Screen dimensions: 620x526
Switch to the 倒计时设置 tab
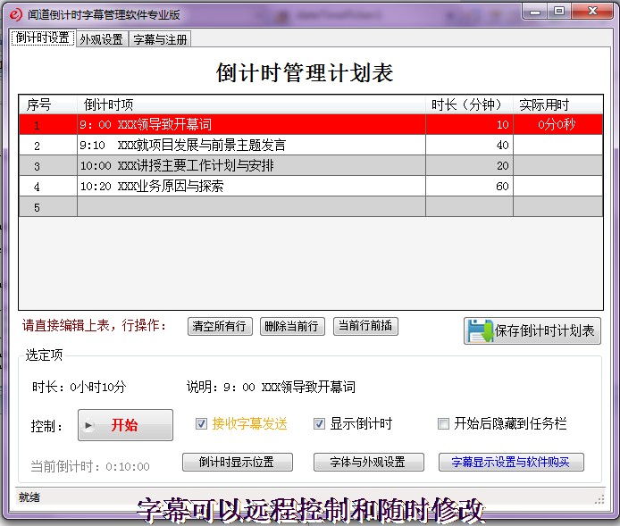coord(43,38)
